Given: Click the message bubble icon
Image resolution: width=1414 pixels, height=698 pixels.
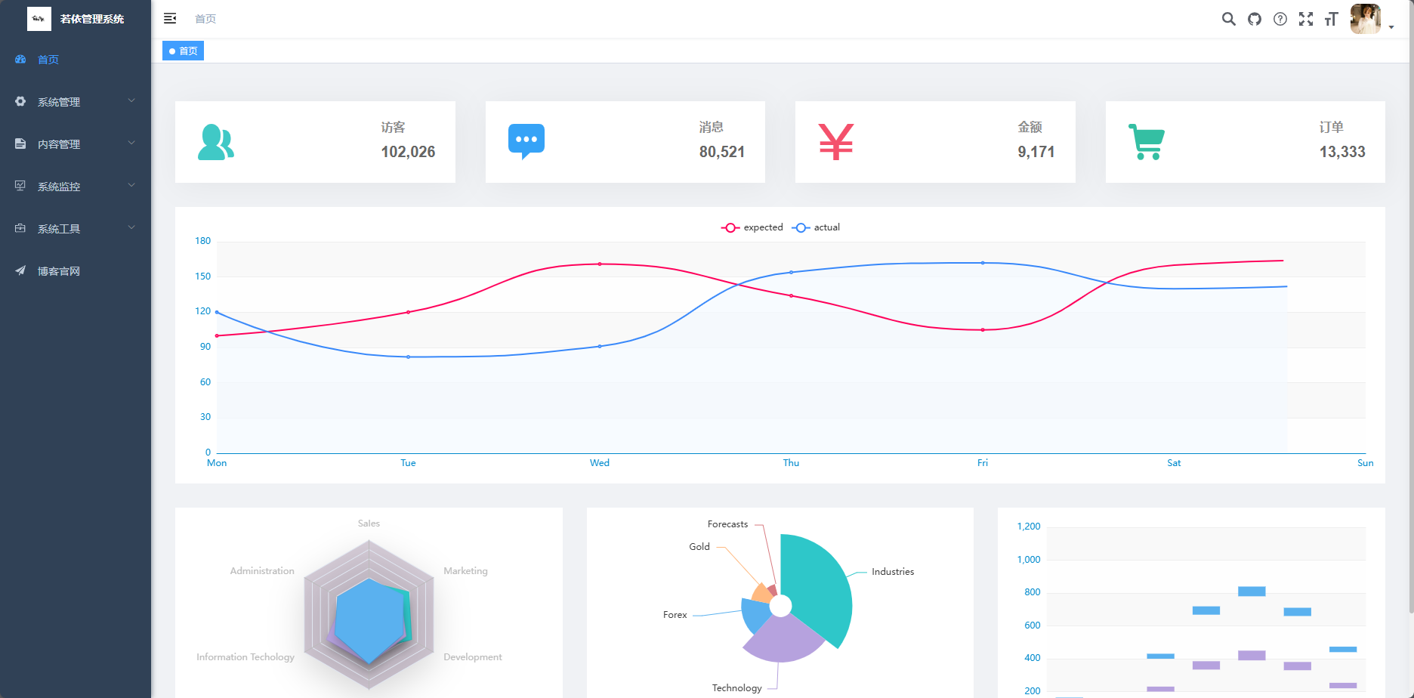Looking at the screenshot, I should tap(526, 142).
